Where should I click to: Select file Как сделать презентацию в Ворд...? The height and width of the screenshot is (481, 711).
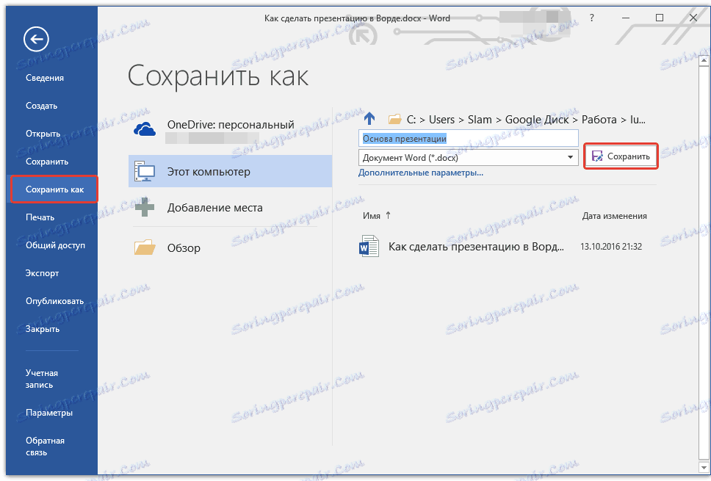(476, 247)
